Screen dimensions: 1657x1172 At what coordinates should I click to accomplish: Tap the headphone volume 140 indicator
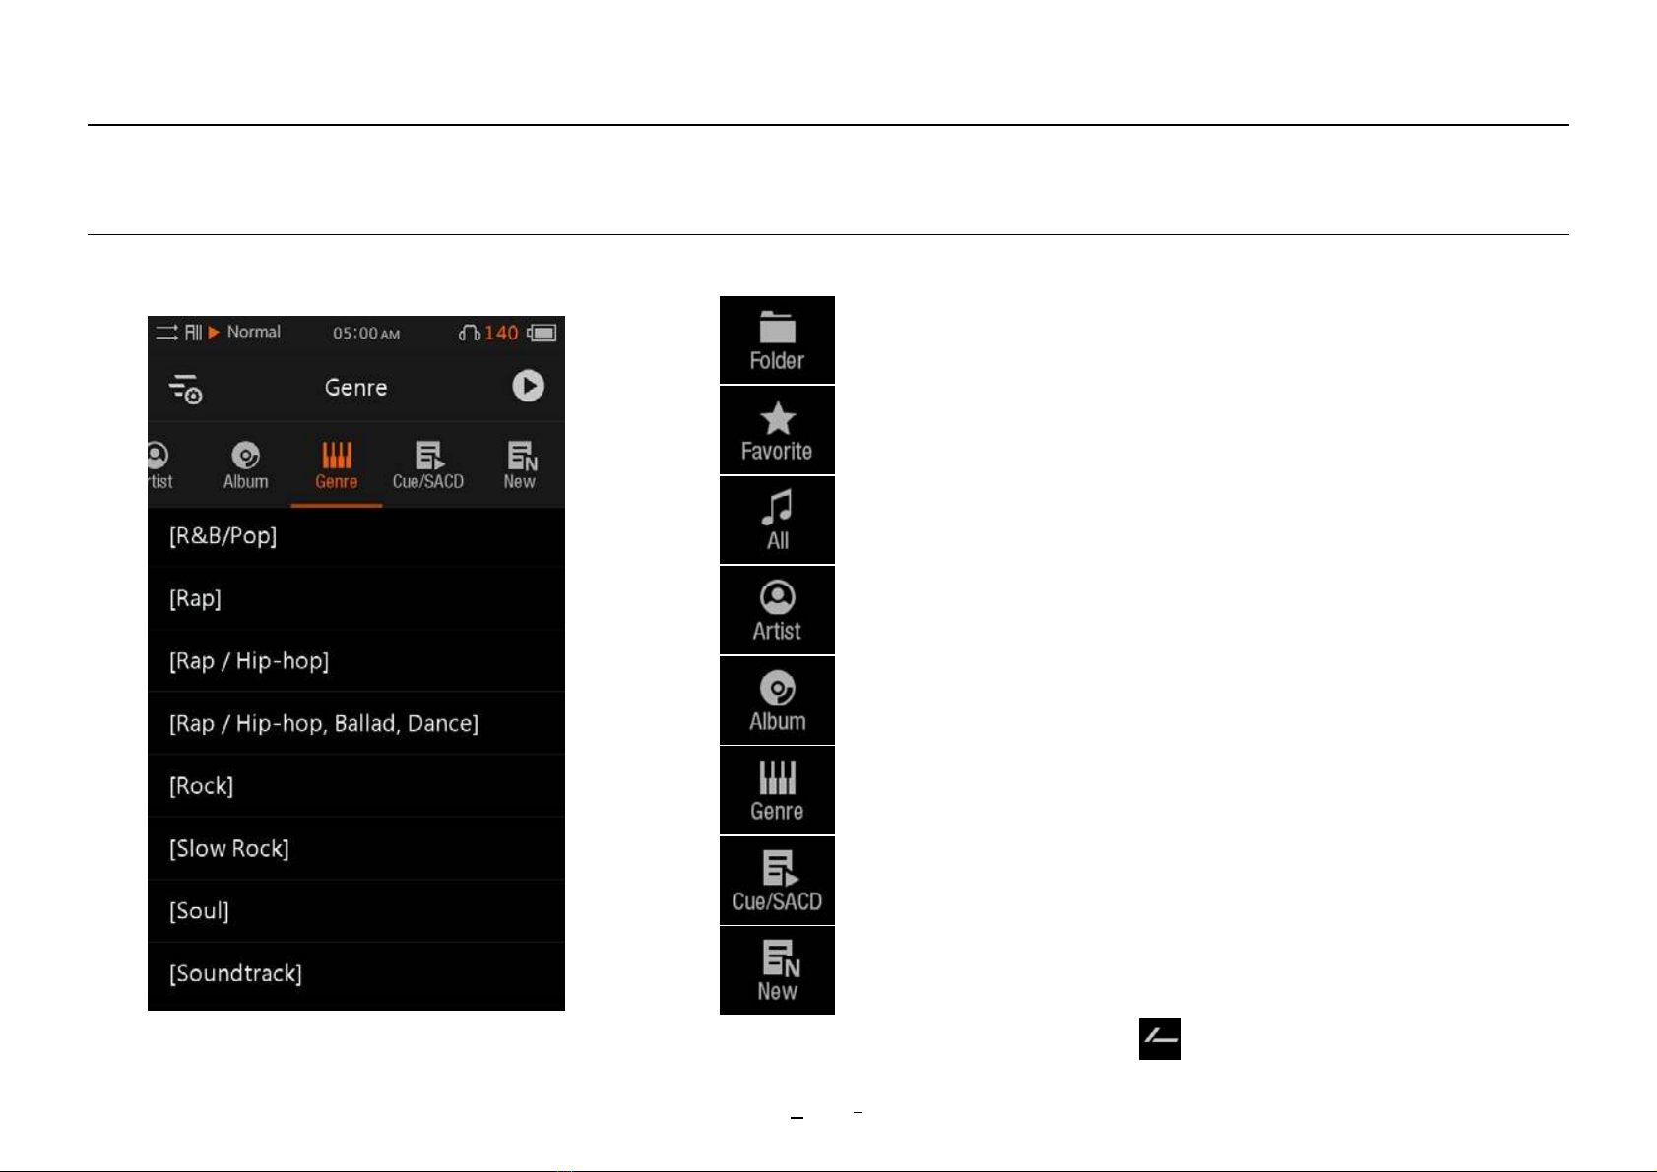click(488, 333)
